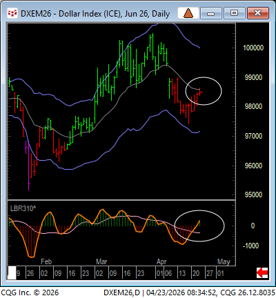Image resolution: width=276 pixels, height=298 pixels.
Task: Click date 16 under Feb on time axis
Action: tap(72, 273)
